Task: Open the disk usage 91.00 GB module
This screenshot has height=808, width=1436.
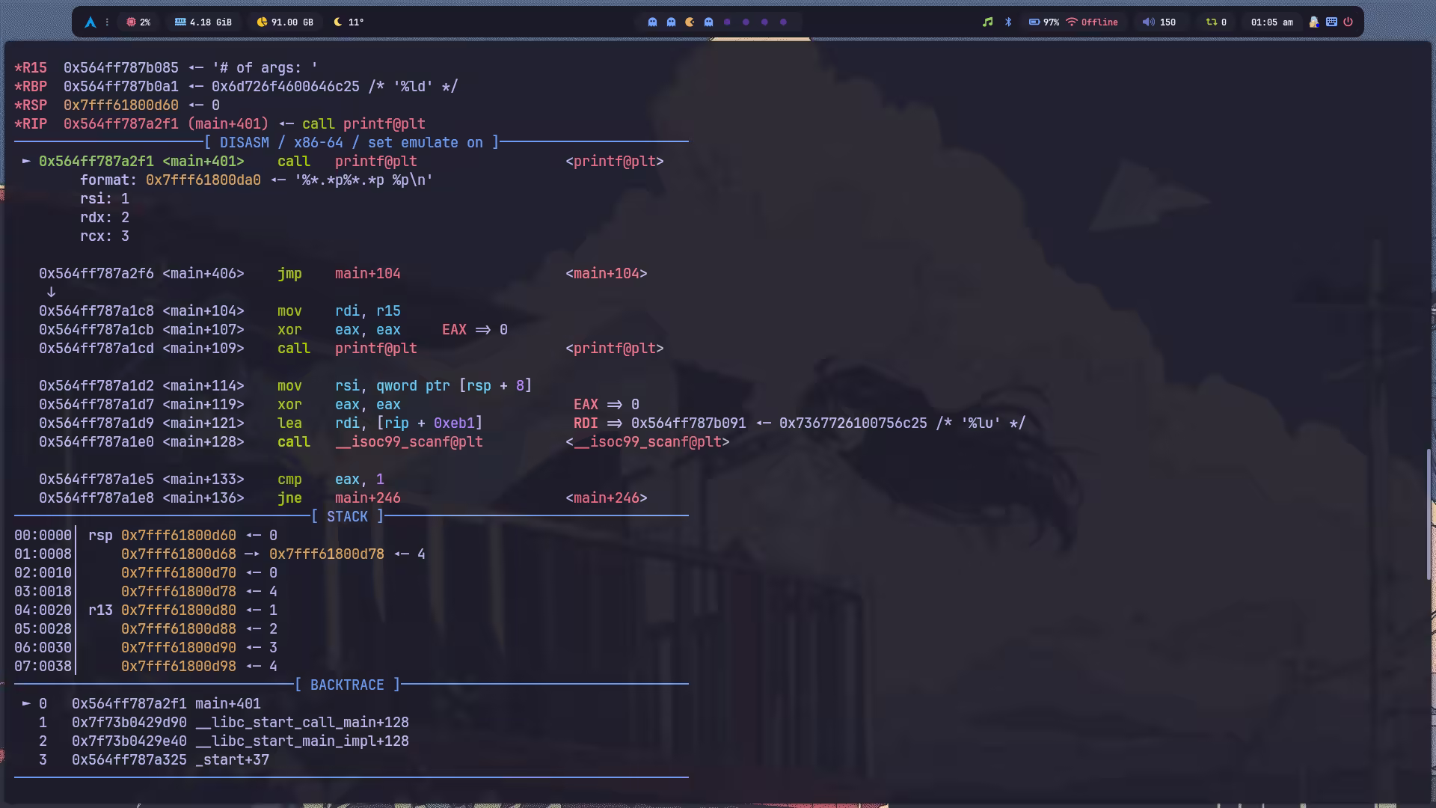Action: [x=284, y=22]
